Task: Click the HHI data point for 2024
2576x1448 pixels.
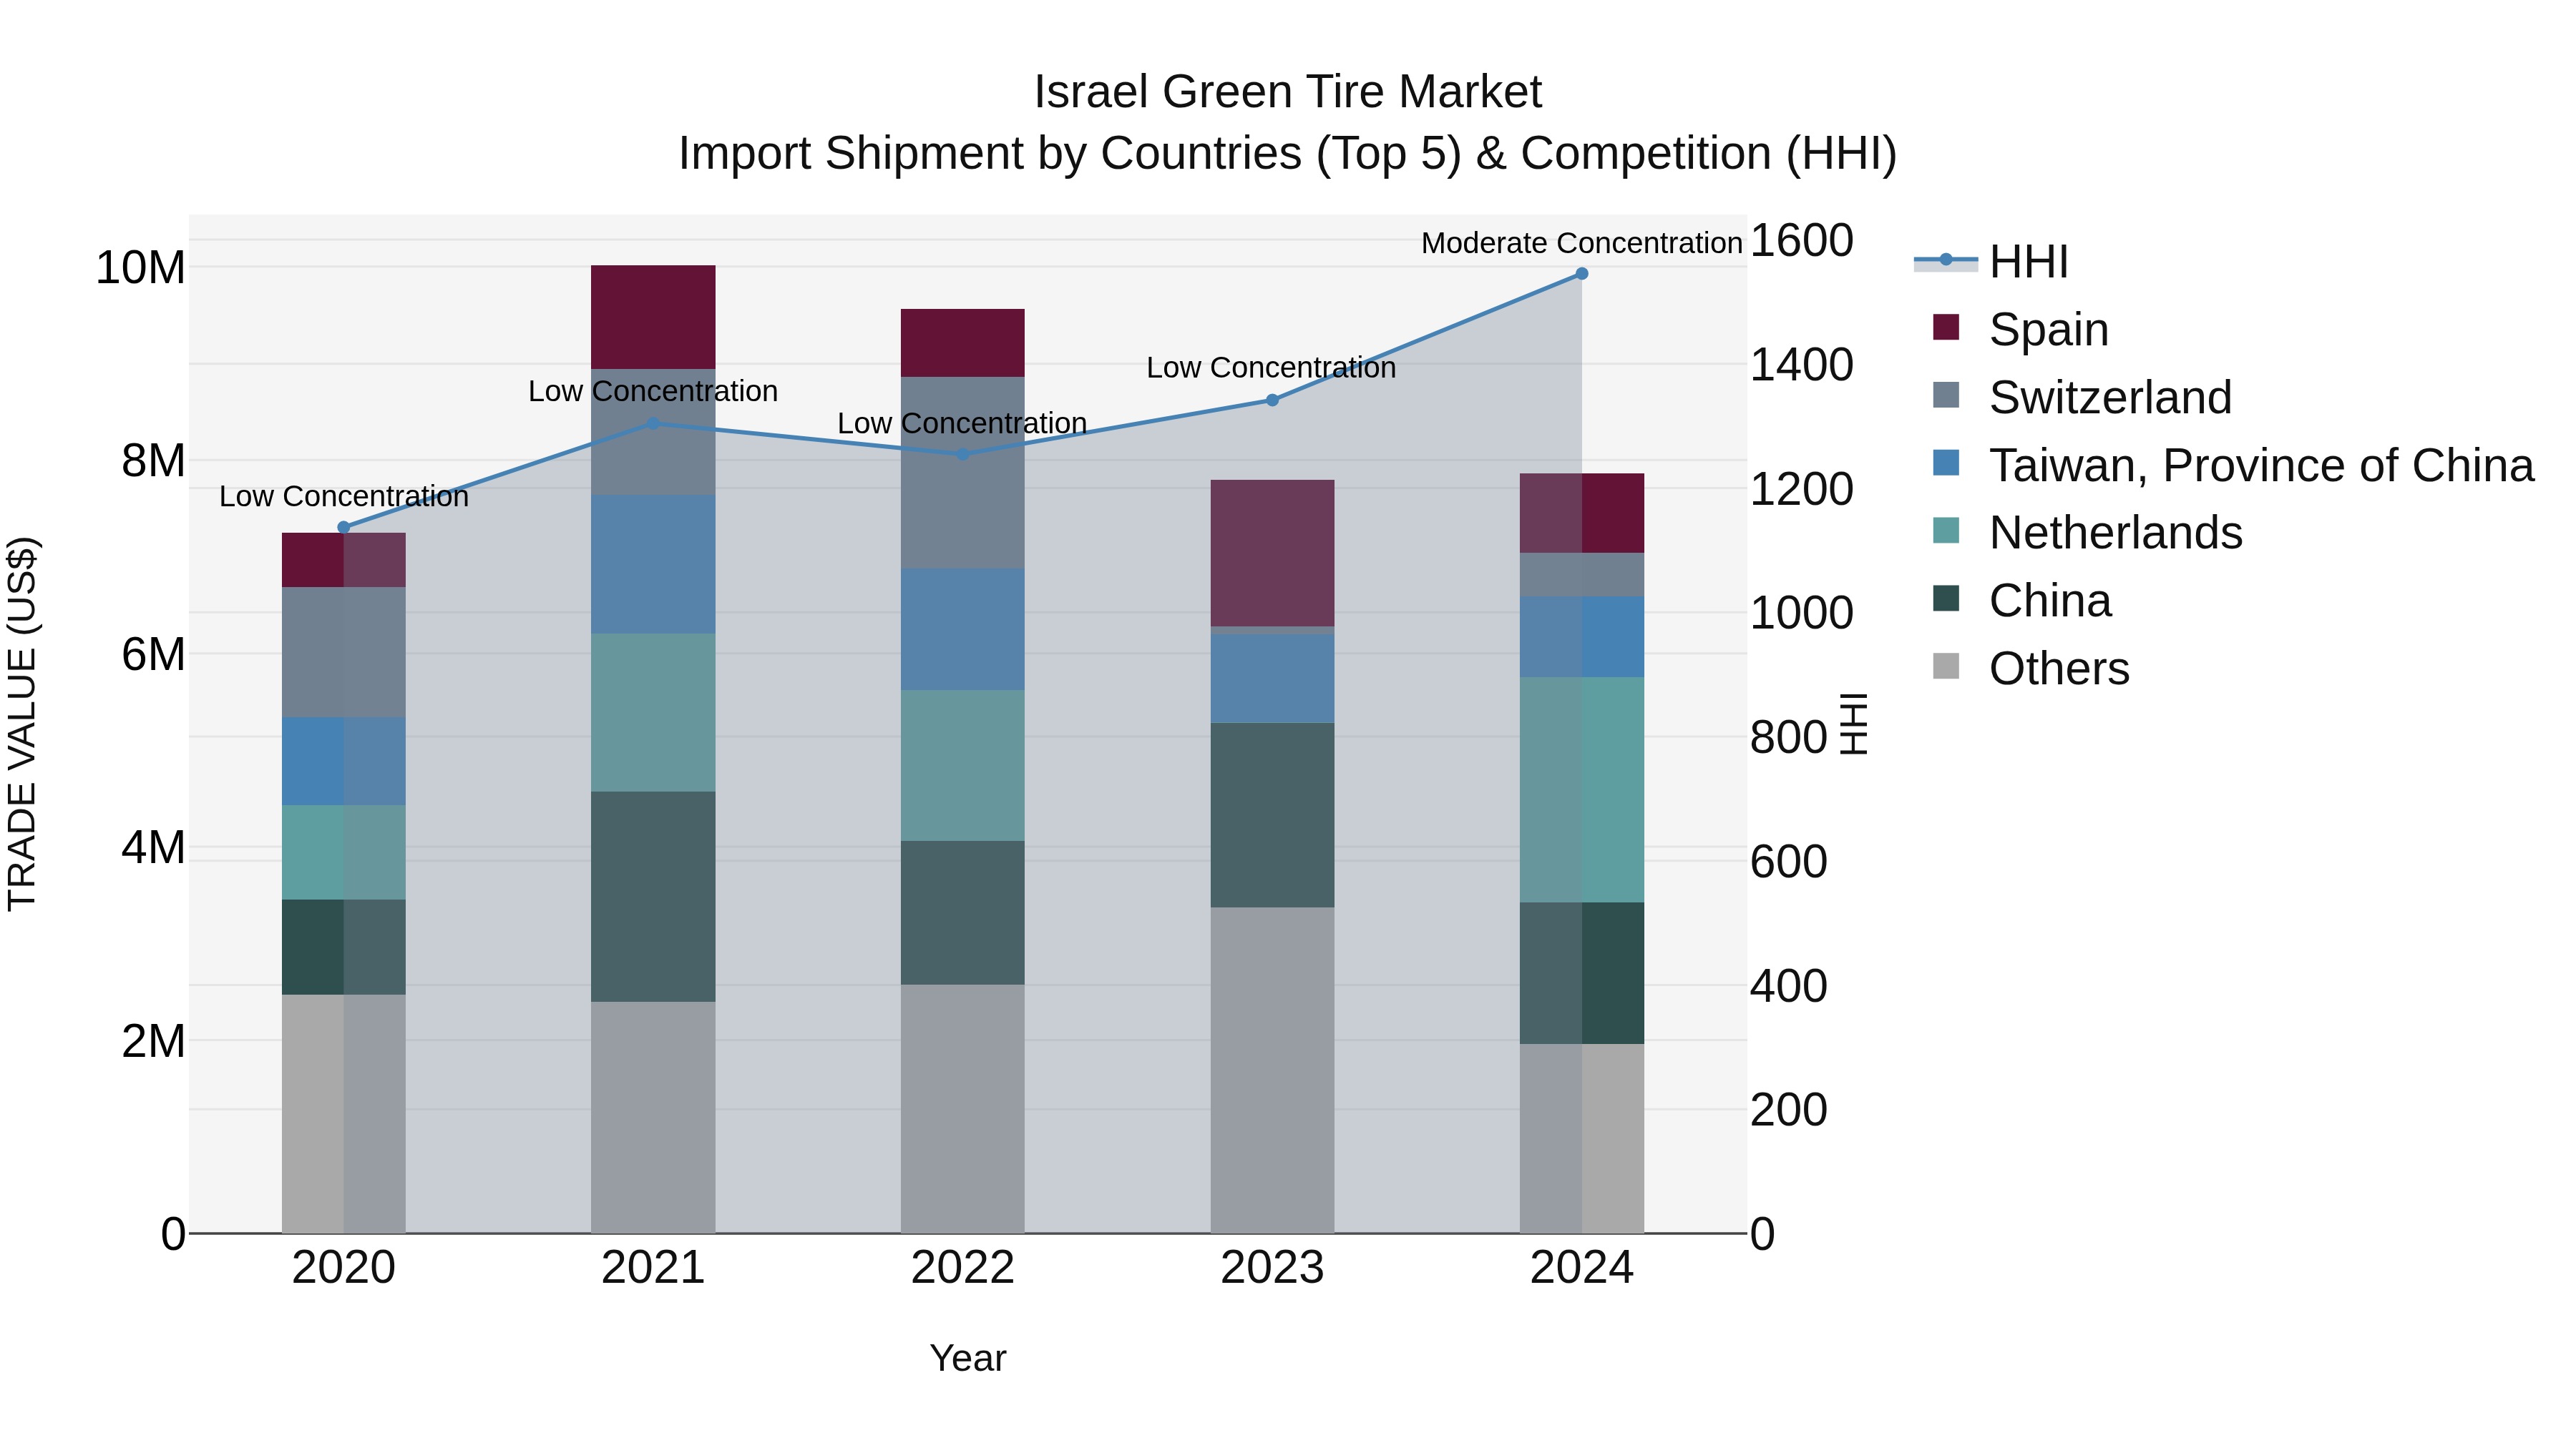Action: tap(1582, 274)
